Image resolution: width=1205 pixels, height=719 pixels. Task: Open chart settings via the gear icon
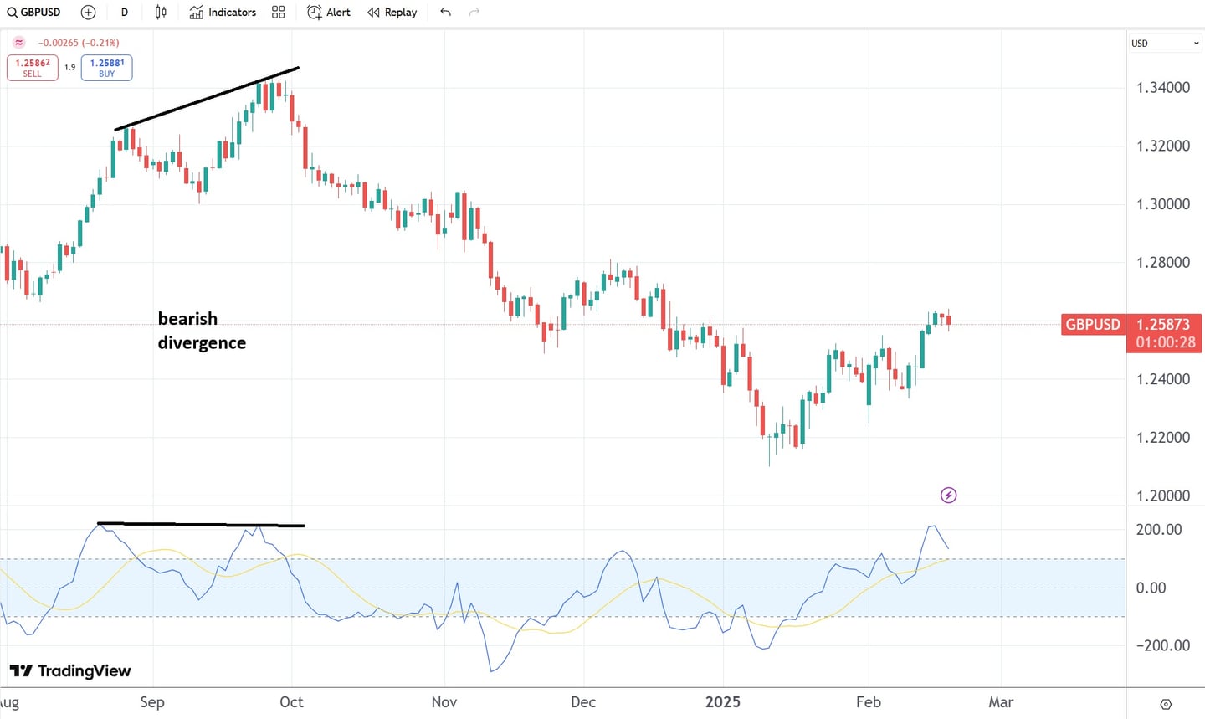pos(1166,705)
